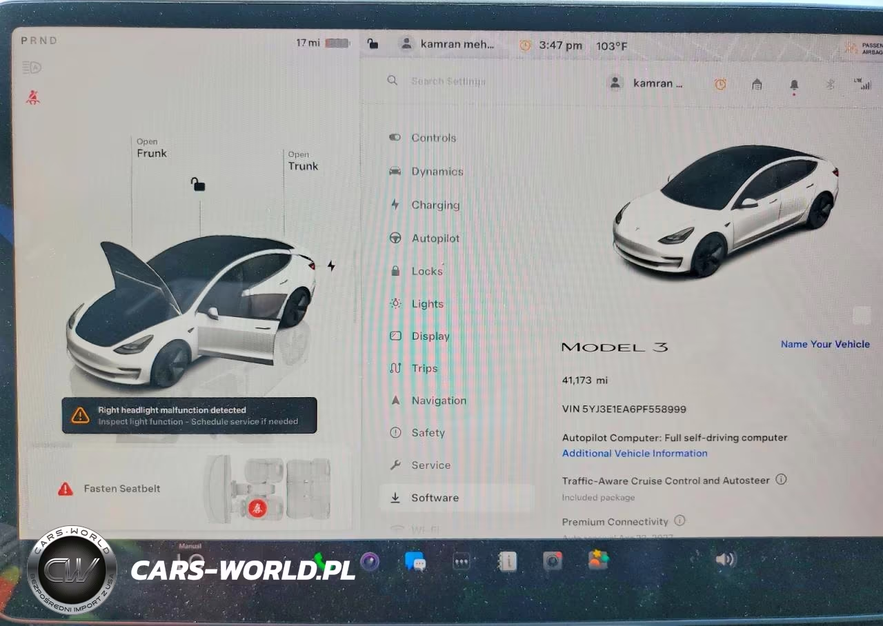Tap the headlight status icon below PRND
The image size is (883, 626).
point(32,68)
